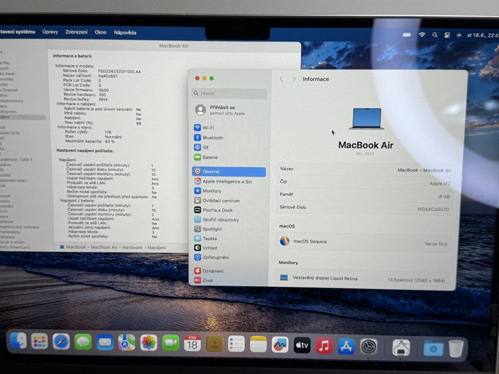Open the Trash in the Dock

[456, 349]
